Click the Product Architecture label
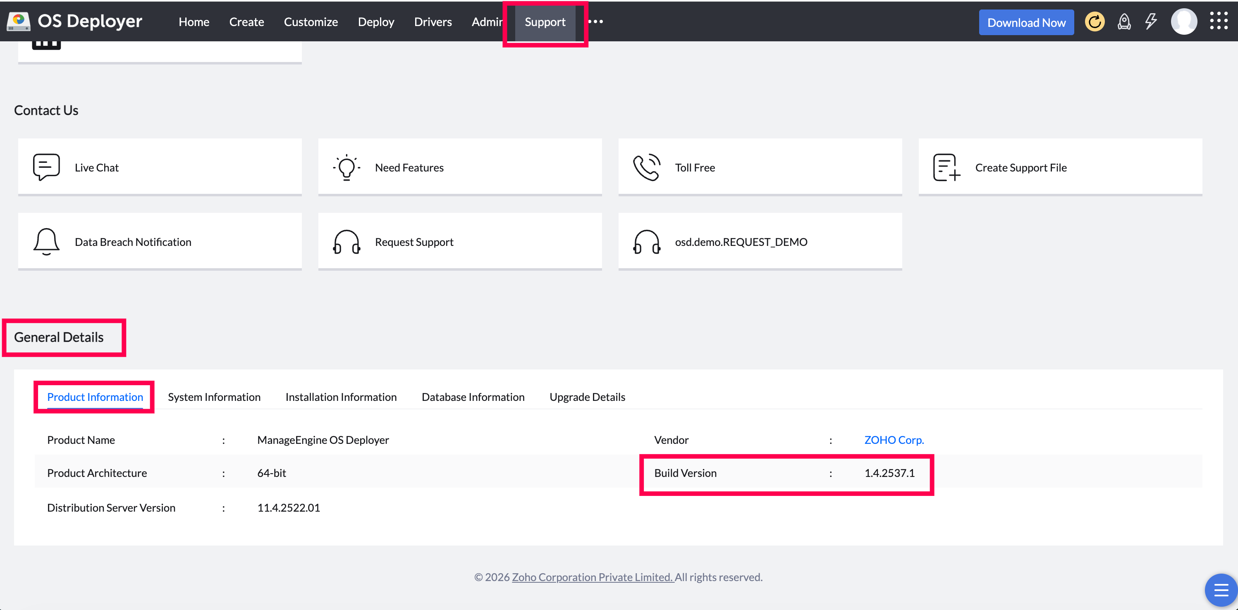 tap(97, 473)
